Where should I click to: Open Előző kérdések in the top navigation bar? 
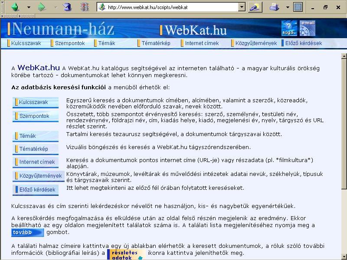(x=301, y=43)
